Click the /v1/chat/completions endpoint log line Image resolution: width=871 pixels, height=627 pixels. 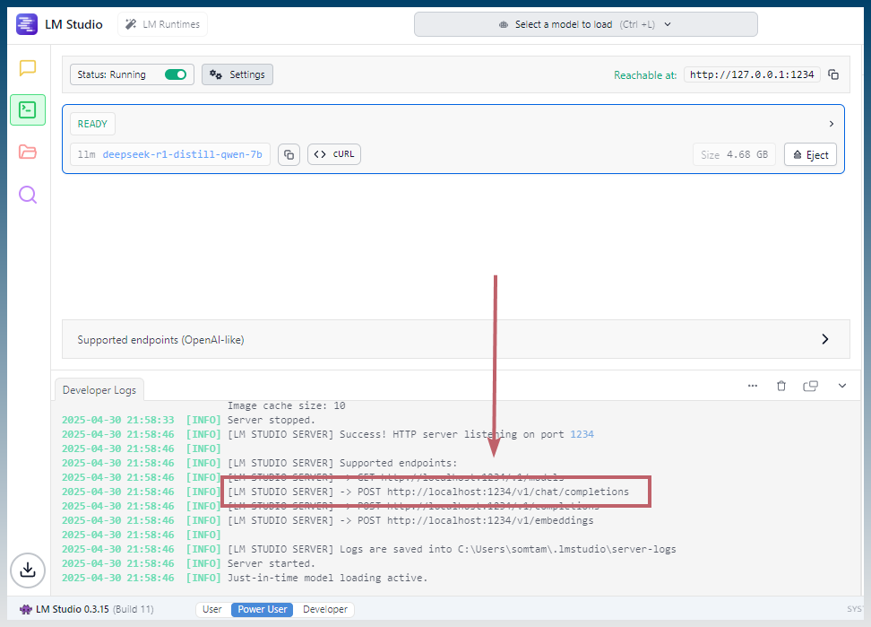(428, 492)
